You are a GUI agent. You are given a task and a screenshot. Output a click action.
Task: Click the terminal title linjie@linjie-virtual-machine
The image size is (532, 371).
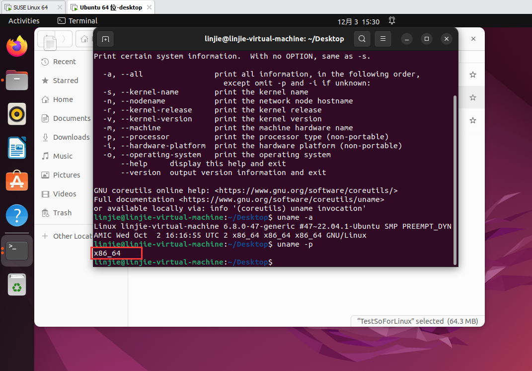pyautogui.click(x=274, y=39)
